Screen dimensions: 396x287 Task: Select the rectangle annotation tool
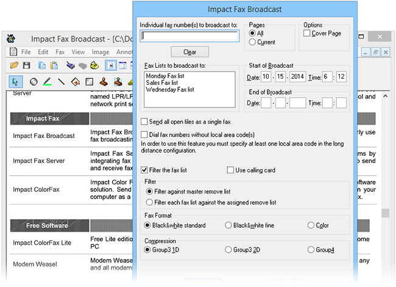[90, 82]
